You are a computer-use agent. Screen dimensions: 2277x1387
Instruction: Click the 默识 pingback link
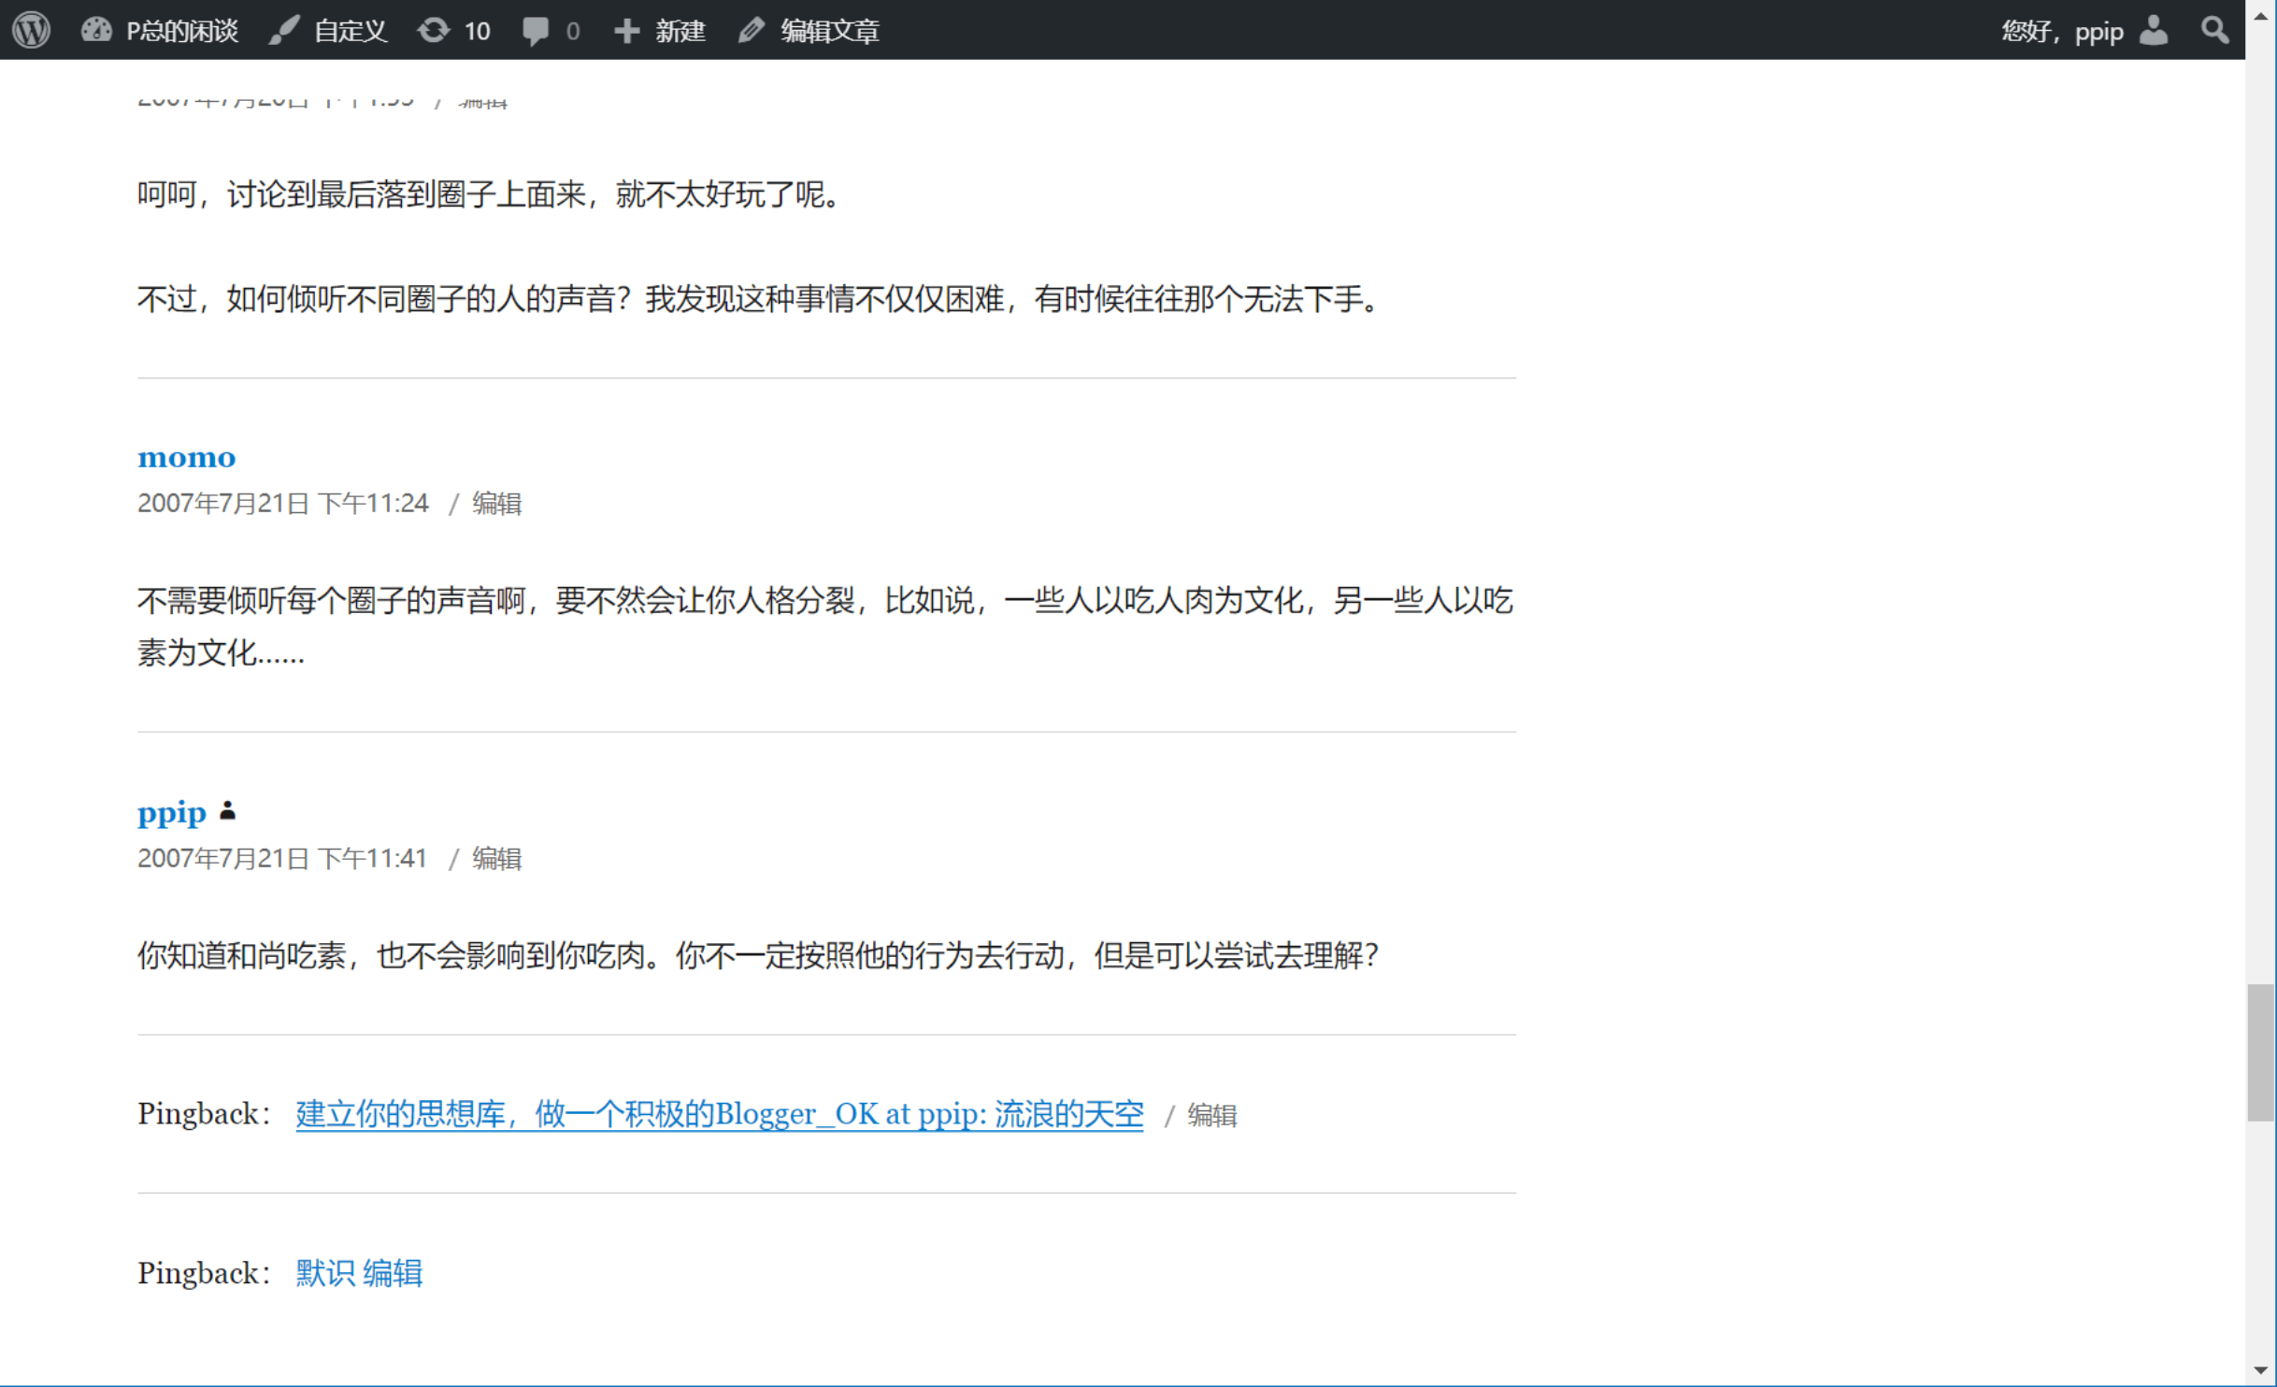(x=321, y=1272)
